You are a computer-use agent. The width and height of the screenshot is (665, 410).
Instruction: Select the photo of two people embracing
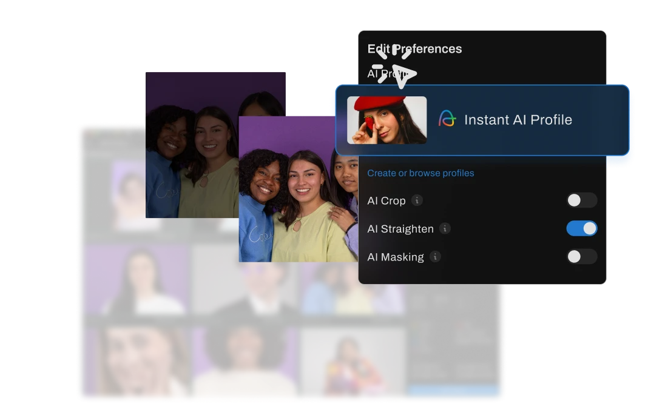(352, 289)
